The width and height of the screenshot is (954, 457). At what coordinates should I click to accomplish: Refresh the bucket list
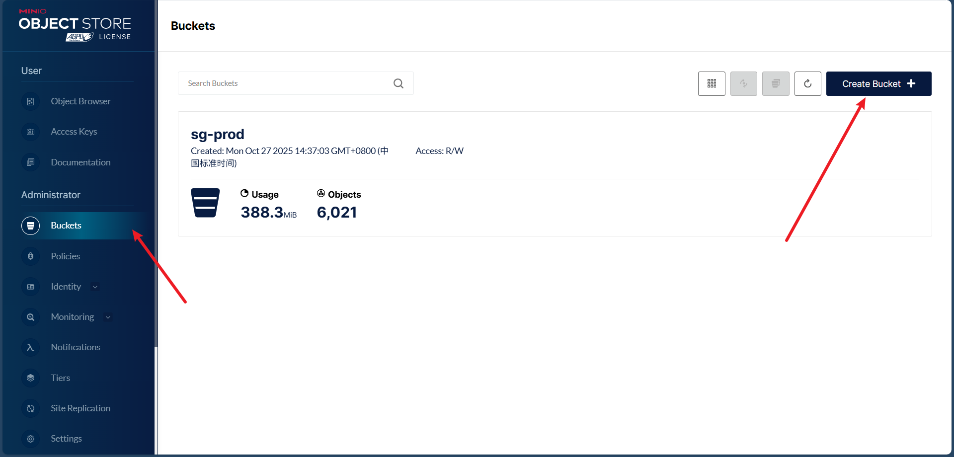coord(808,83)
